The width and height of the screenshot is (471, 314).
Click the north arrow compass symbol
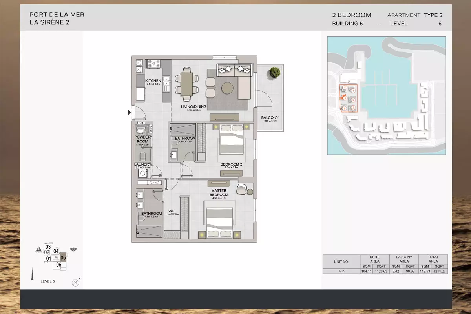[x=76, y=282]
